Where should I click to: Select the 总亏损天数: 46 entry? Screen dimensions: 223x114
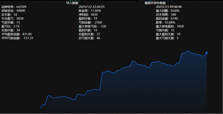pos(89,38)
